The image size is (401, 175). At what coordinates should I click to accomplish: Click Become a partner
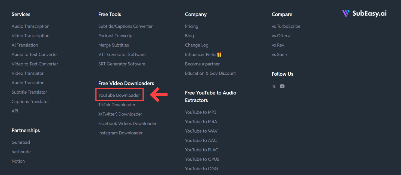202,64
